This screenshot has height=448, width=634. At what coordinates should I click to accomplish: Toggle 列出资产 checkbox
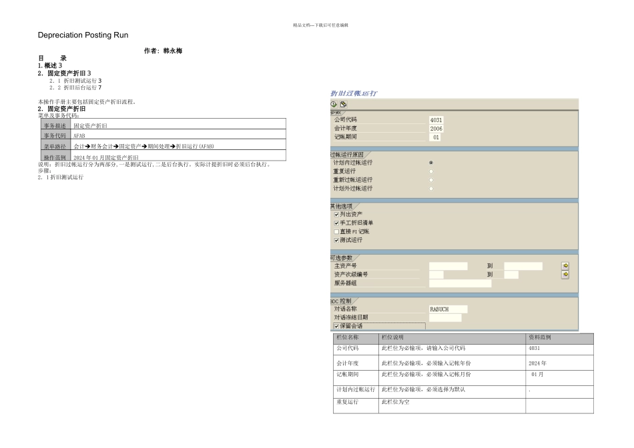click(x=336, y=215)
